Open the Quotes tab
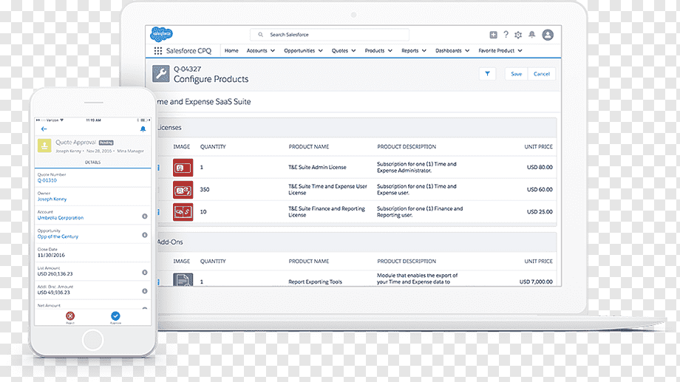 coord(339,51)
